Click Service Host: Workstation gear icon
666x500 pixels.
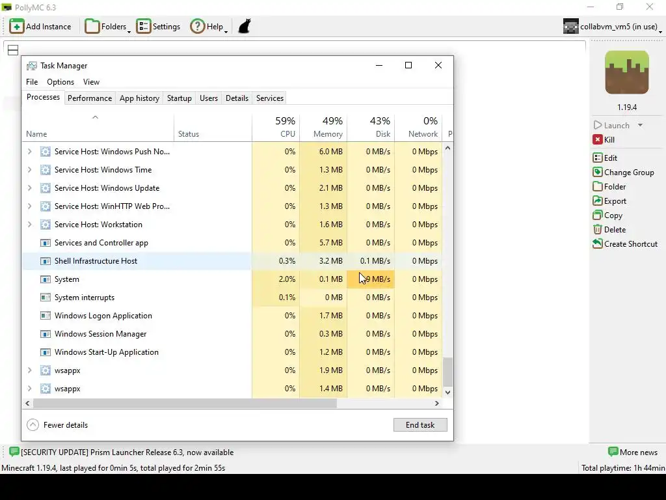pos(46,225)
